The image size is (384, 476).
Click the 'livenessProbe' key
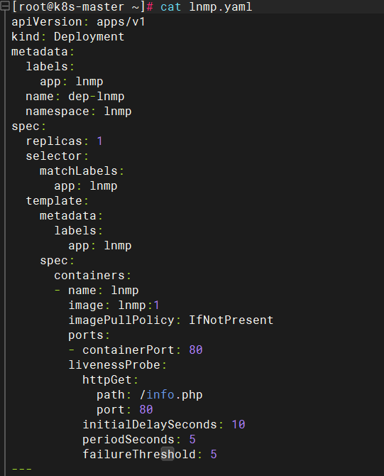(x=114, y=365)
